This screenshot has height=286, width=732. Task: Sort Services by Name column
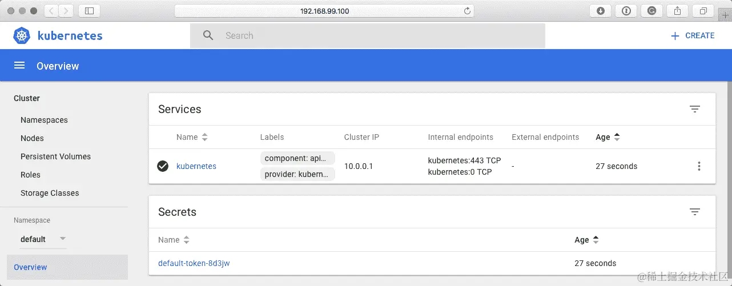click(192, 137)
